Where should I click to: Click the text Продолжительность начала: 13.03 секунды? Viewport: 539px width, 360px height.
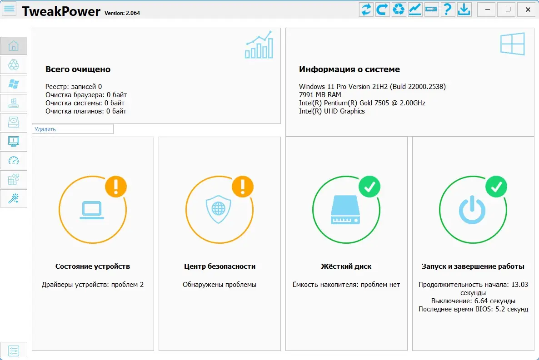473,289
